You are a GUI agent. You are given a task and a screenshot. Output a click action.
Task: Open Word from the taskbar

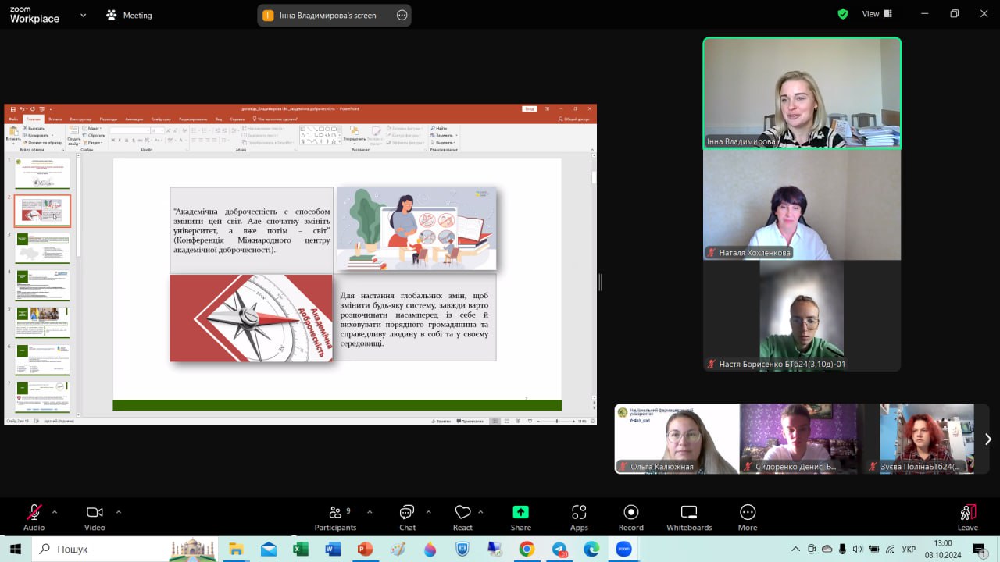coord(333,549)
